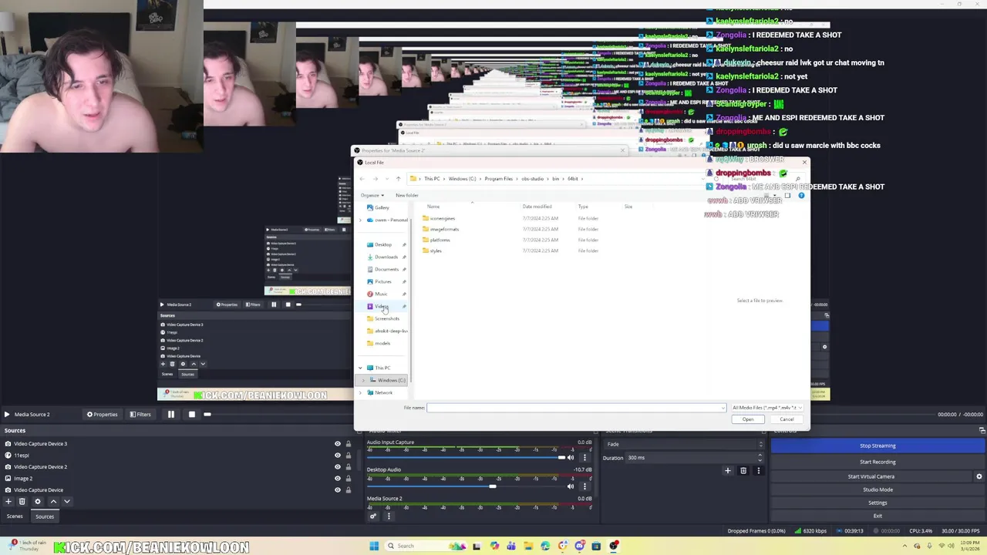Toggle visibility of bottom Video Capture Device

point(337,489)
